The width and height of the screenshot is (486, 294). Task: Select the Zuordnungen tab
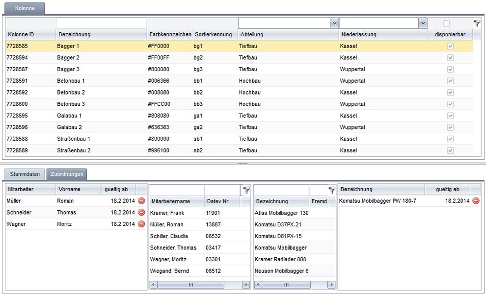(67, 174)
